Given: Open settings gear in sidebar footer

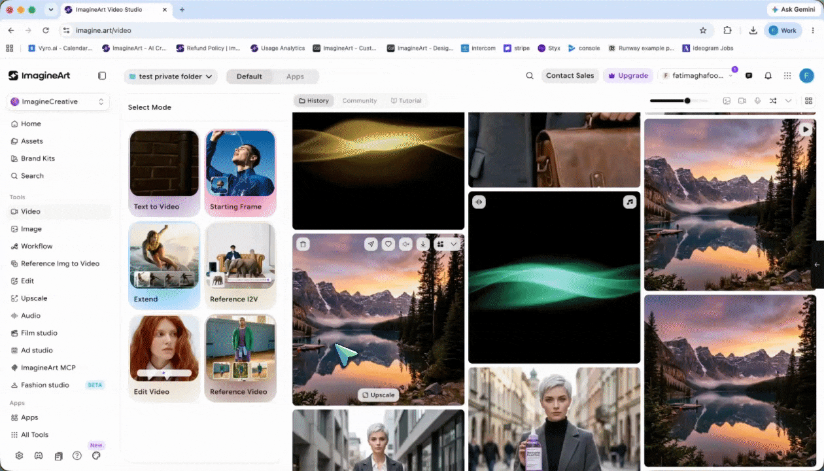Looking at the screenshot, I should tap(19, 455).
